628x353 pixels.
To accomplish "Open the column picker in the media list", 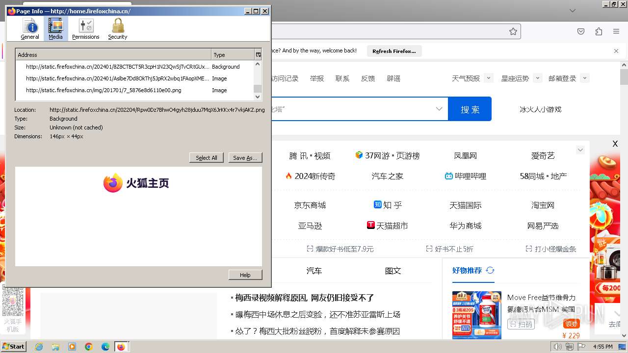I will [258, 55].
